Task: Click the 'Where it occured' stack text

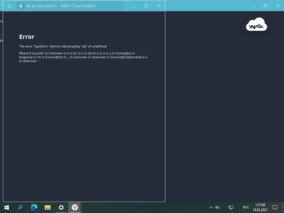Action: point(83,57)
